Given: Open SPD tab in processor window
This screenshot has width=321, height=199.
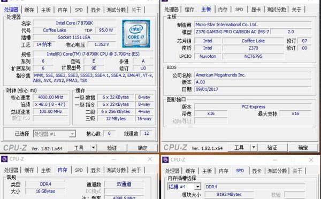Looking at the screenshot, I should pos(79,10).
